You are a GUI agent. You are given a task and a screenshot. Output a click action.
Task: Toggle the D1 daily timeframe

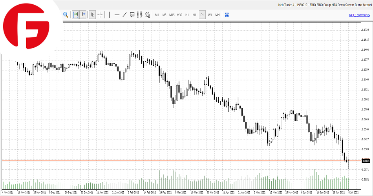point(202,15)
